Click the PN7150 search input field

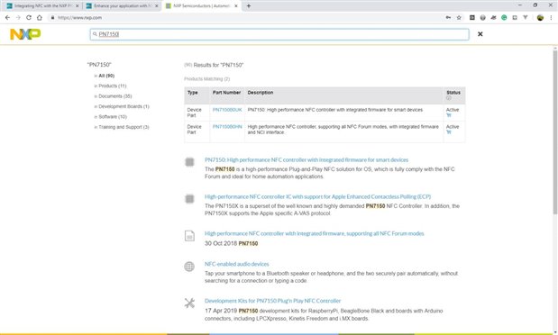click(x=279, y=34)
